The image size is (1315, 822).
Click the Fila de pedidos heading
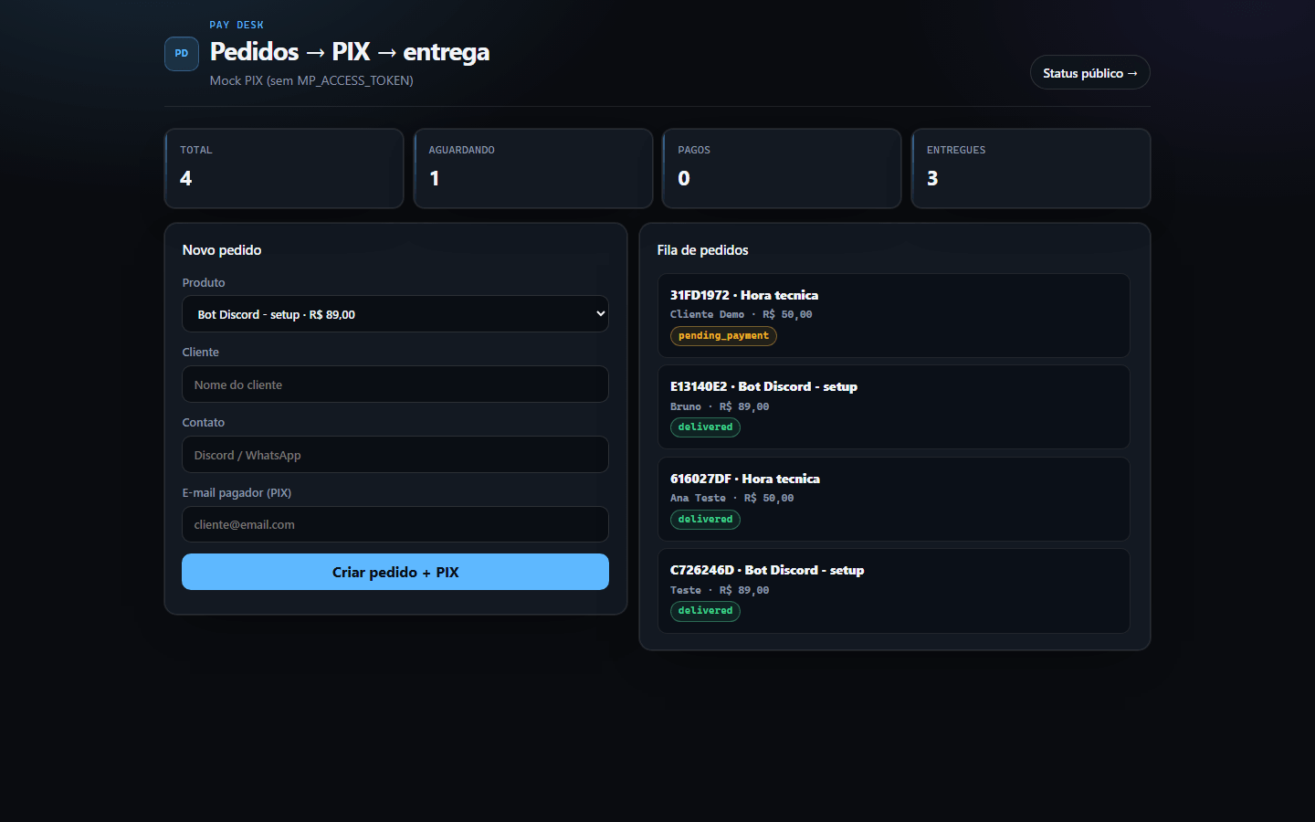click(x=702, y=250)
